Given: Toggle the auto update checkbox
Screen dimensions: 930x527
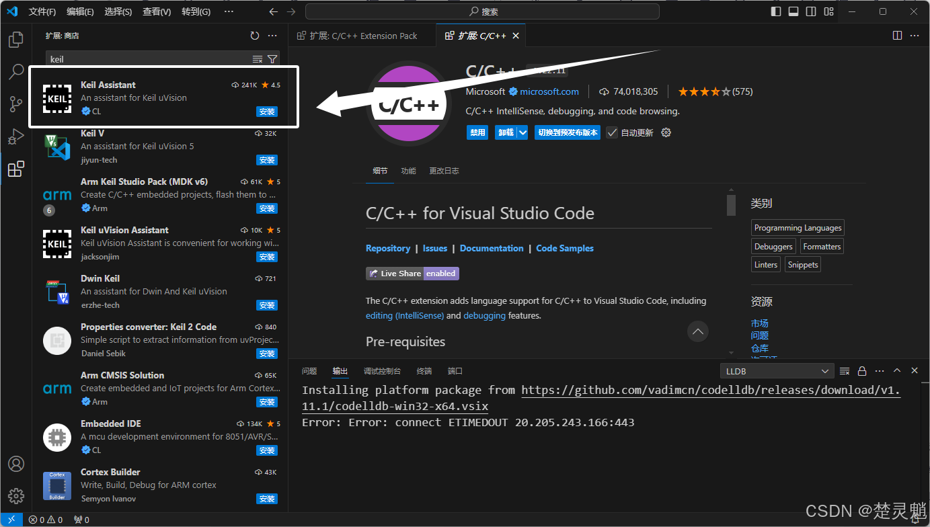Looking at the screenshot, I should pyautogui.click(x=612, y=132).
